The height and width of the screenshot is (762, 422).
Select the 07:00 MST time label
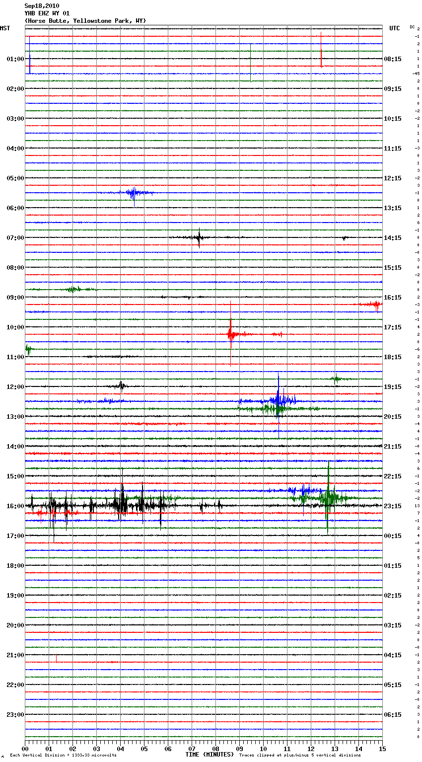click(x=15, y=238)
